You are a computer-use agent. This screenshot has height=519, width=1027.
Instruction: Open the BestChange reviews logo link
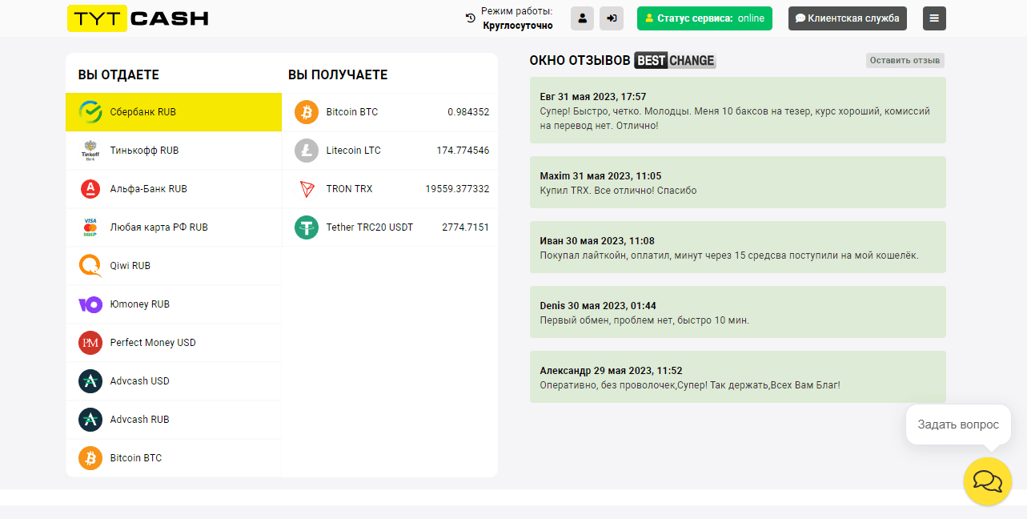[x=675, y=61]
